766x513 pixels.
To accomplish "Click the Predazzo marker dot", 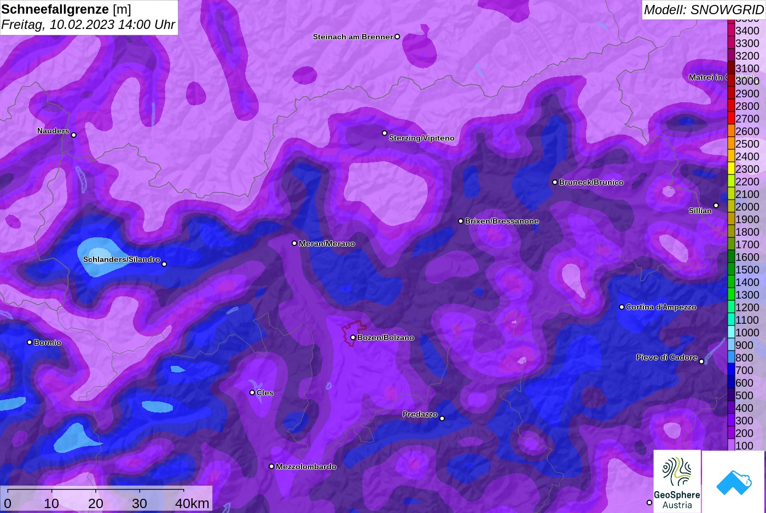I will 442,418.
